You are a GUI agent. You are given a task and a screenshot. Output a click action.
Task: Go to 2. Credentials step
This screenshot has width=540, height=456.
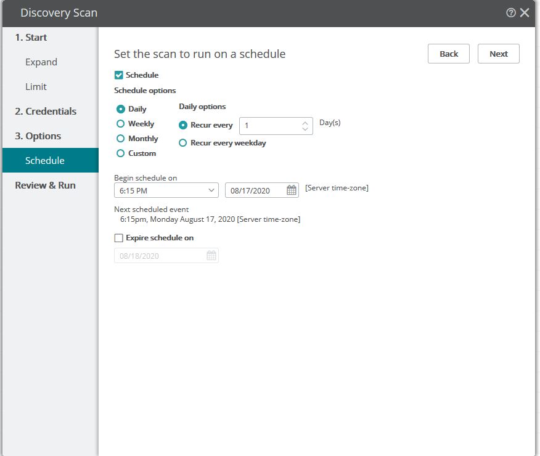click(46, 111)
